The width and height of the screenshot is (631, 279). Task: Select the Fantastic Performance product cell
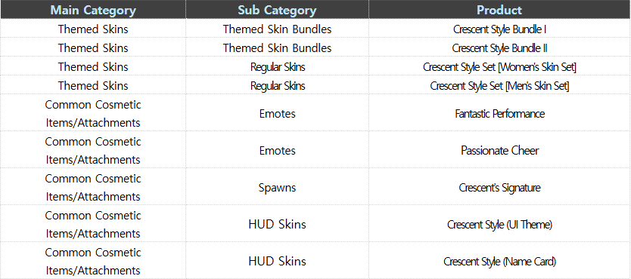click(499, 113)
